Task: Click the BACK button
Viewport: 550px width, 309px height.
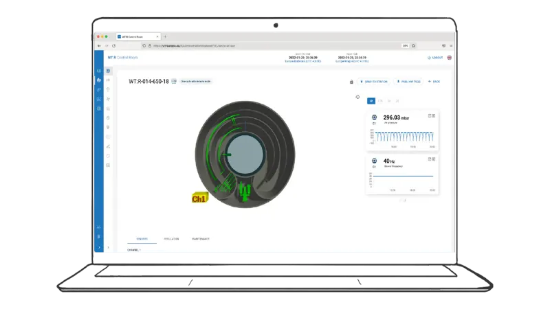Action: click(434, 82)
